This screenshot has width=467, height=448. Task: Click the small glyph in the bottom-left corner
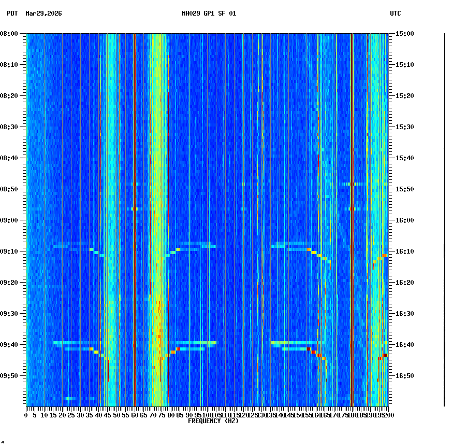pyautogui.click(x=4, y=443)
